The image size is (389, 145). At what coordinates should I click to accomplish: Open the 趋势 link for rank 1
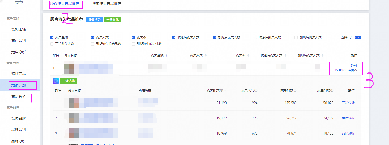coord(354,66)
